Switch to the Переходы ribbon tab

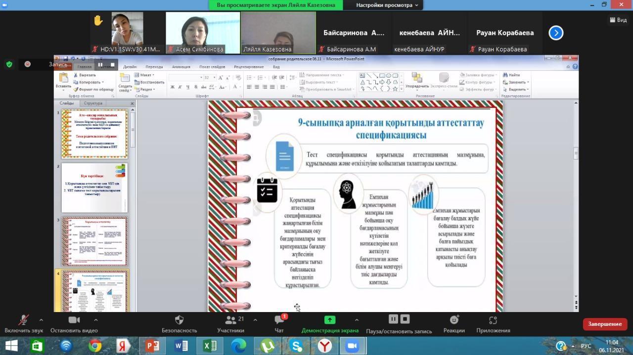(154, 67)
